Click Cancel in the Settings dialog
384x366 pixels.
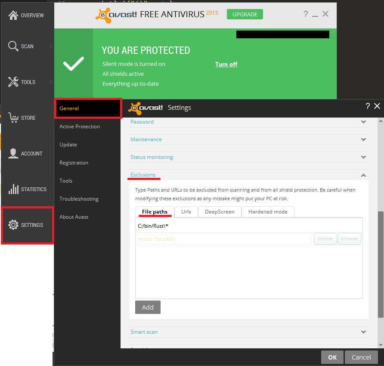[x=361, y=357]
